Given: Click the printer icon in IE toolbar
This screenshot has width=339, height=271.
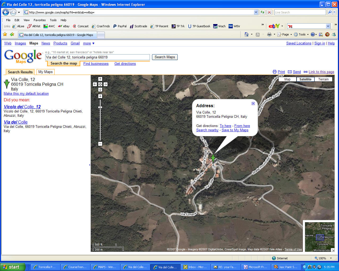Looking at the screenshot, I should pyautogui.click(x=269, y=34).
